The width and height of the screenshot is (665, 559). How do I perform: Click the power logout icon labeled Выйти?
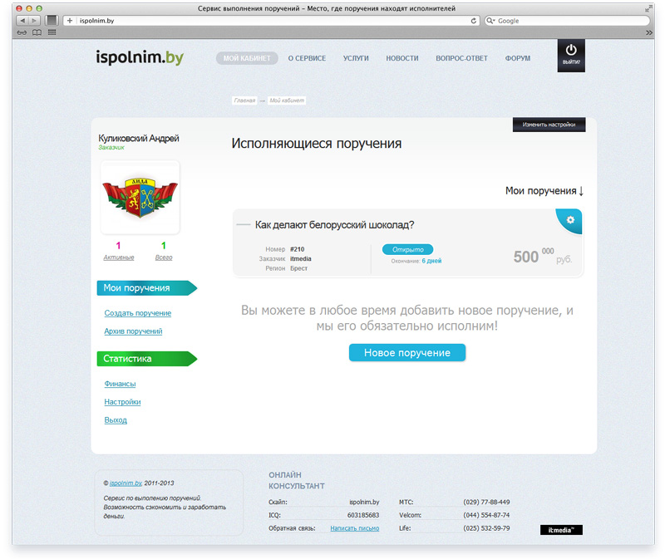571,56
